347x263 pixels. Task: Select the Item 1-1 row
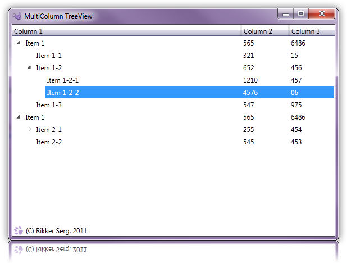tap(49, 56)
